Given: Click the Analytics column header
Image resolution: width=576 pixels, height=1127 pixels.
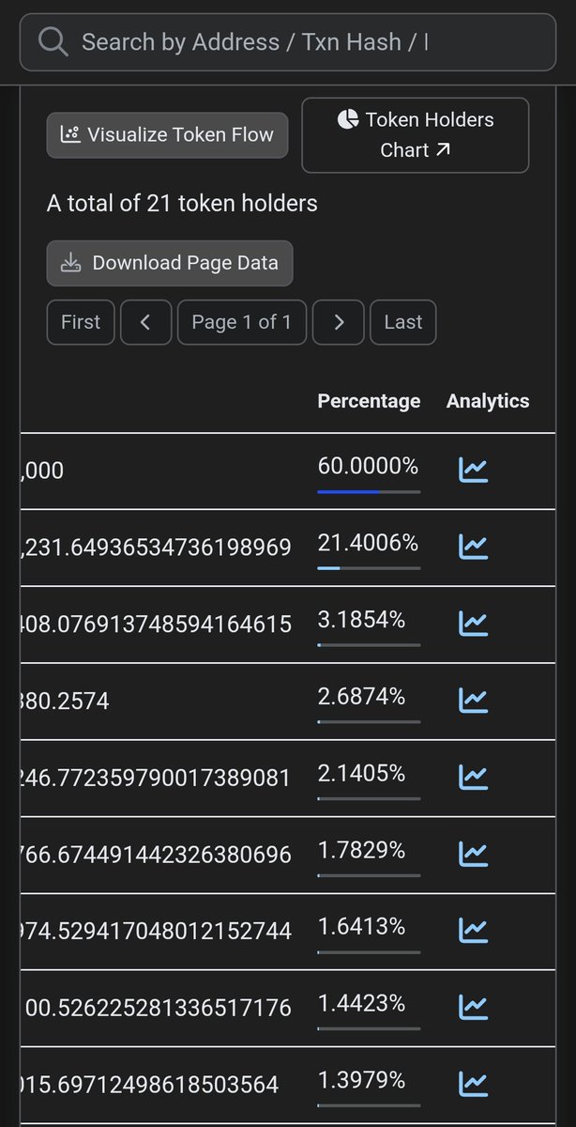Looking at the screenshot, I should (x=488, y=401).
